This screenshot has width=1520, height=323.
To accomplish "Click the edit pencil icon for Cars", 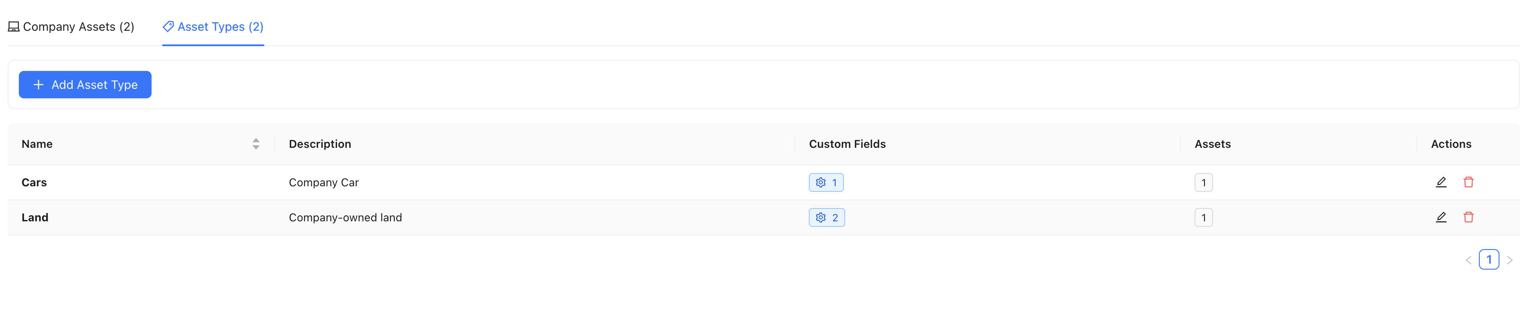I will coord(1440,182).
